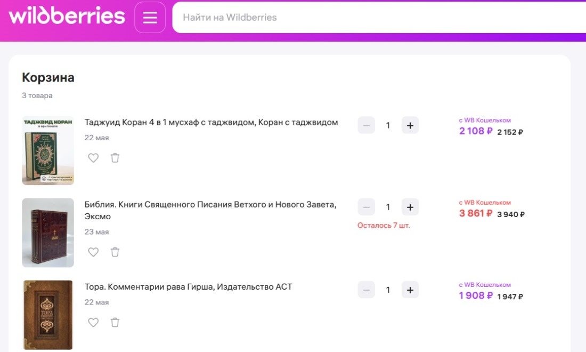Open Библия product thumbnail
Viewport: 586px width, 352px height.
click(x=48, y=233)
